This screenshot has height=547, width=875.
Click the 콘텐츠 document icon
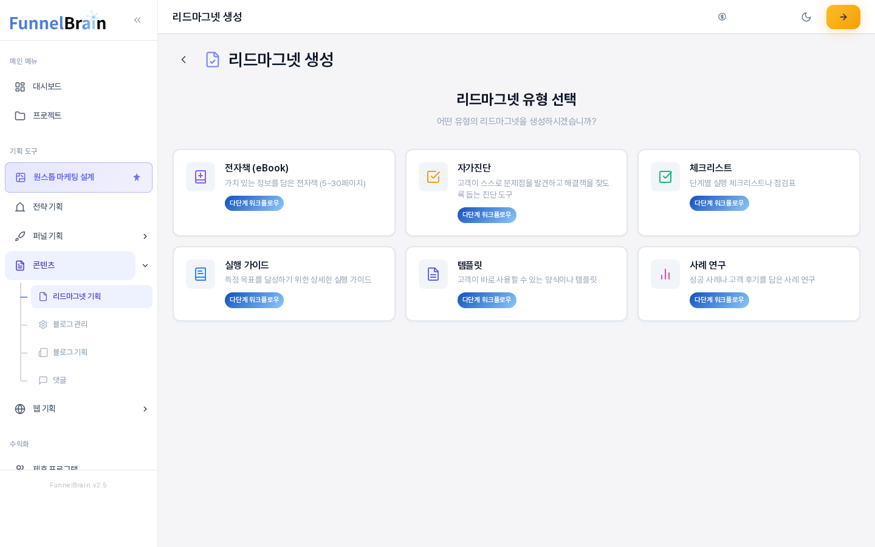tap(20, 266)
